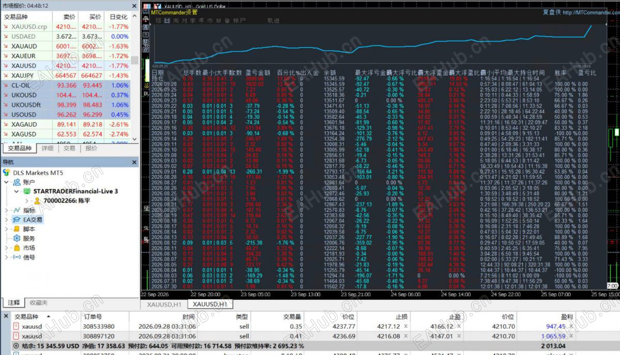Select the first XAUUSD,H1 chart tab
The height and width of the screenshot is (355, 620).
pos(164,304)
